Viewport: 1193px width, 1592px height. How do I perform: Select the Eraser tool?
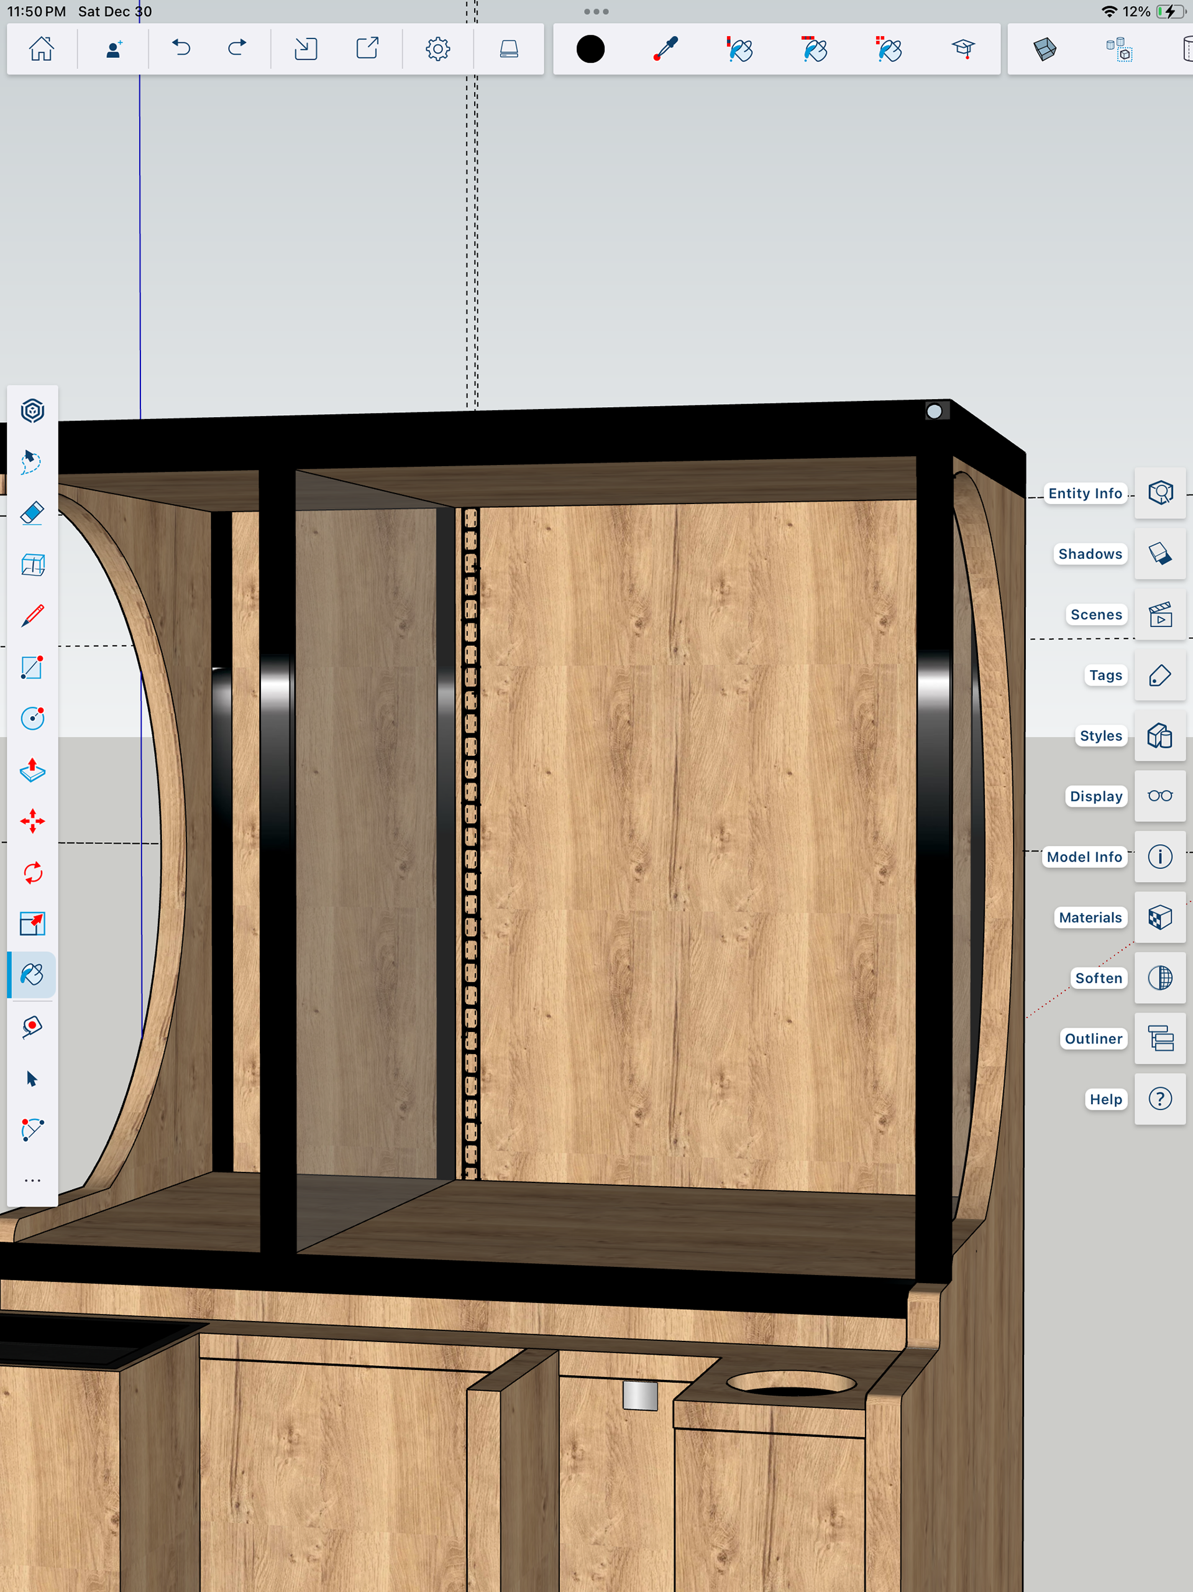click(x=32, y=513)
